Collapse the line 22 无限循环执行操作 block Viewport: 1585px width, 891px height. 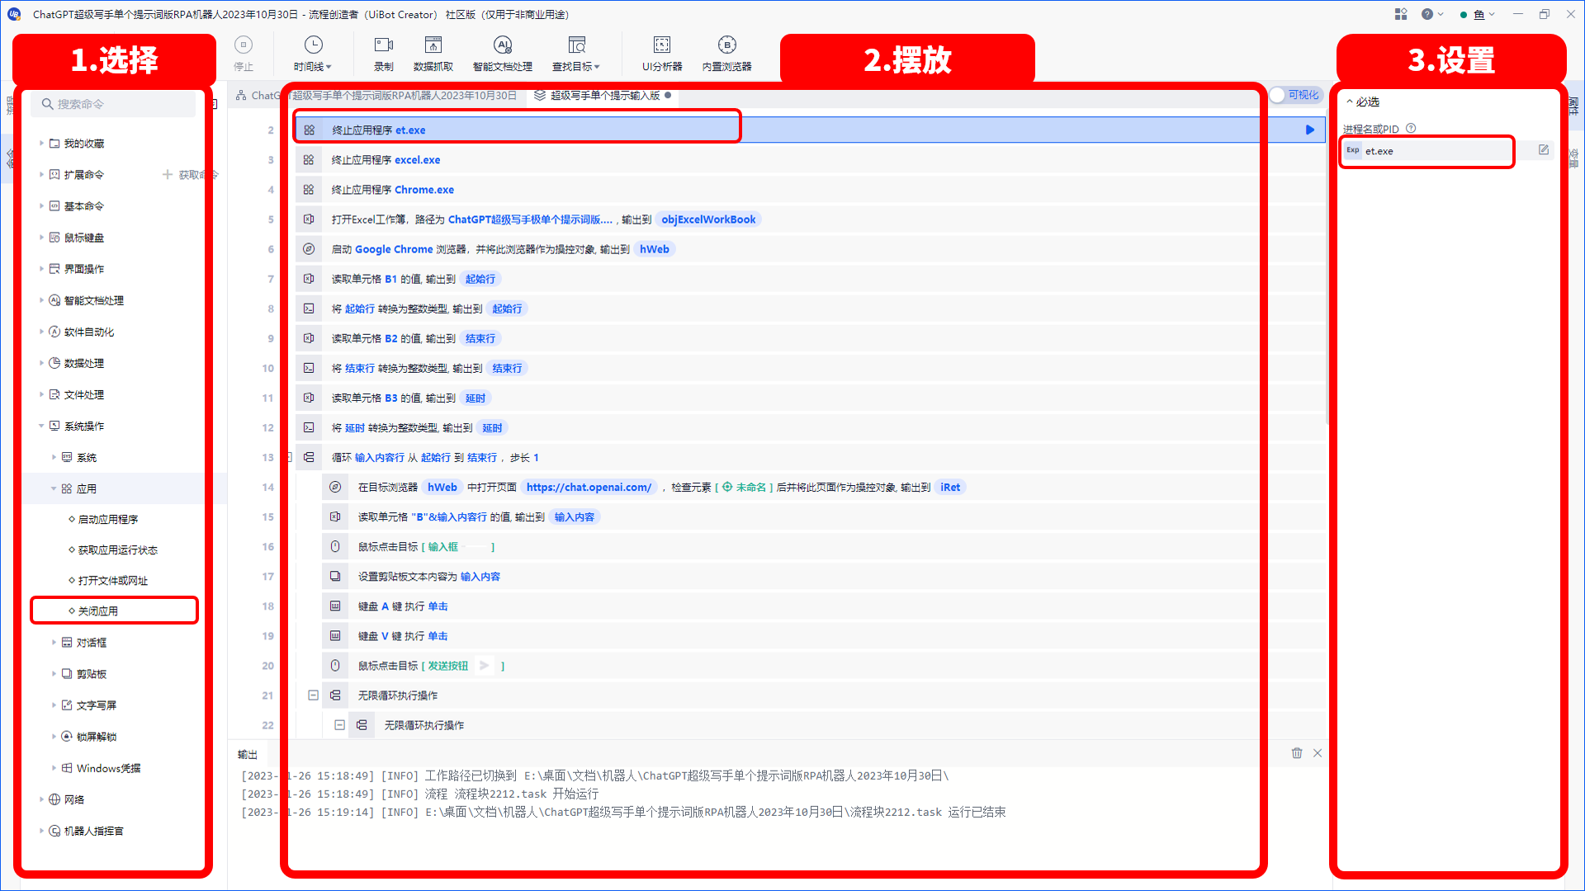(339, 725)
